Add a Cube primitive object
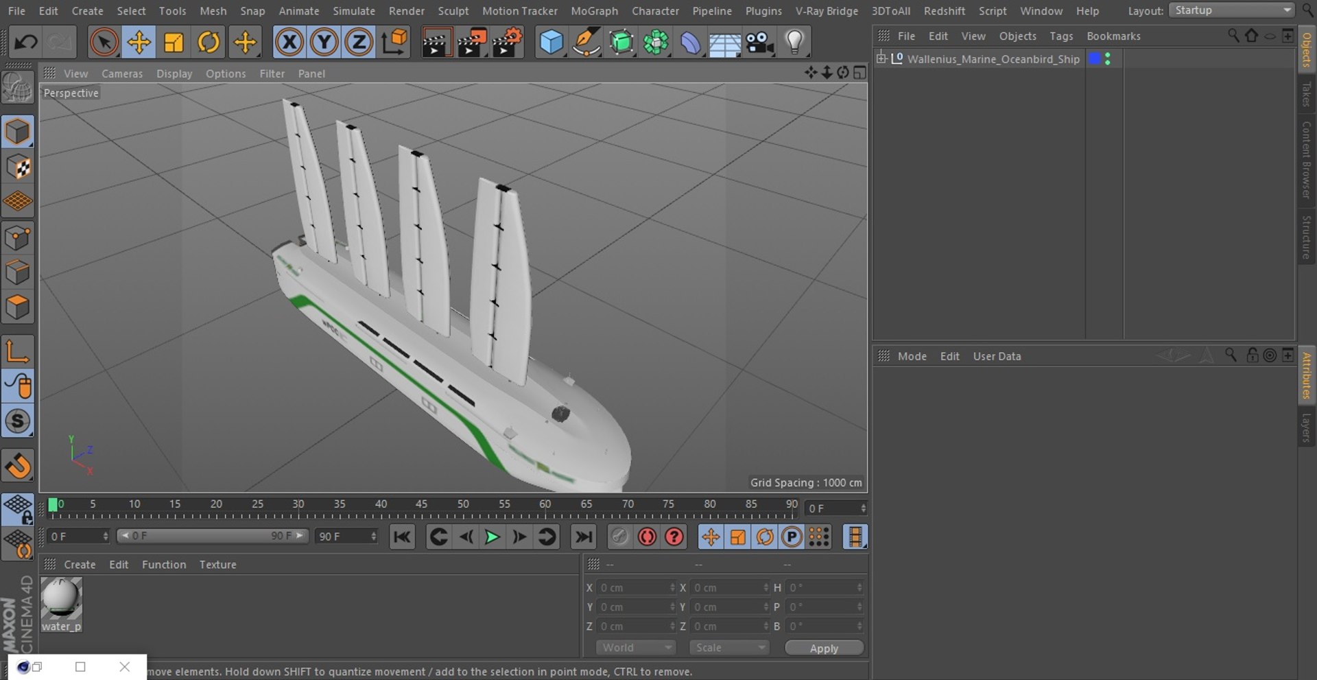Screen dimensions: 1317x680 pyautogui.click(x=551, y=43)
